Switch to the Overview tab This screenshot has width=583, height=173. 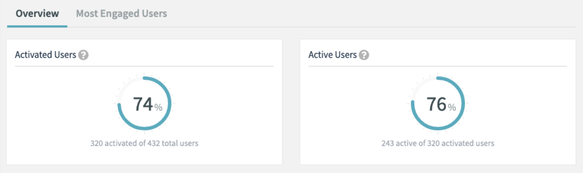coord(37,14)
